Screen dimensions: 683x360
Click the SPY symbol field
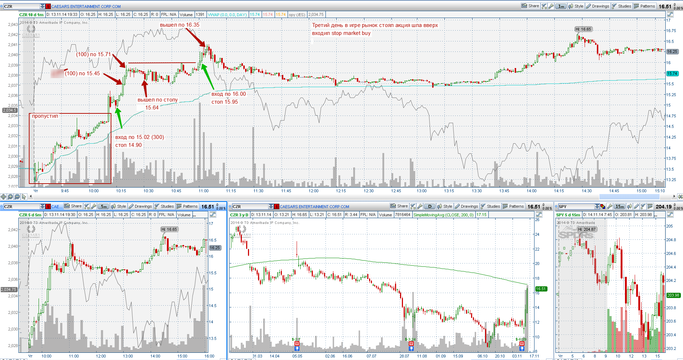click(x=576, y=206)
